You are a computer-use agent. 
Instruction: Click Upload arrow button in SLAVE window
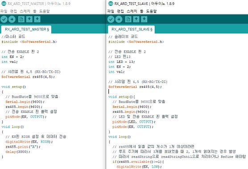click(x=119, y=19)
